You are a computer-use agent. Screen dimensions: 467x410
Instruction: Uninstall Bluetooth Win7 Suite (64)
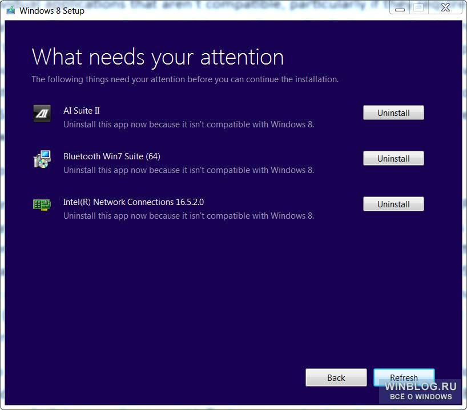[x=393, y=158]
